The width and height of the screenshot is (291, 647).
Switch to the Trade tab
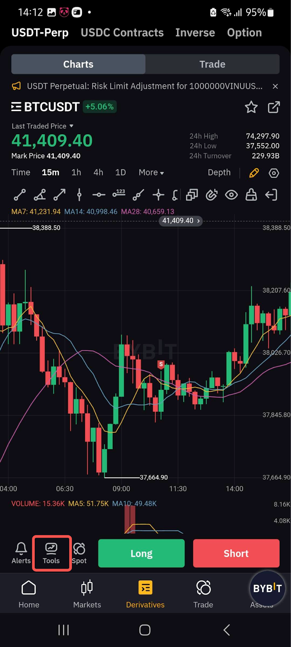pyautogui.click(x=212, y=64)
